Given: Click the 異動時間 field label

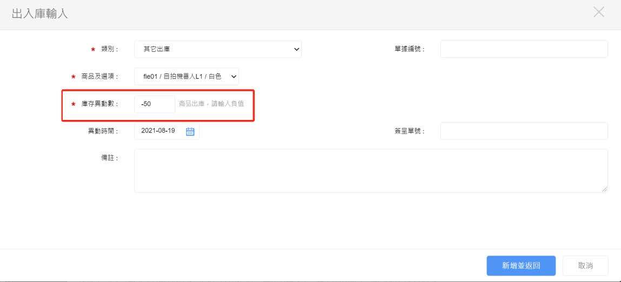Looking at the screenshot, I should (x=103, y=131).
